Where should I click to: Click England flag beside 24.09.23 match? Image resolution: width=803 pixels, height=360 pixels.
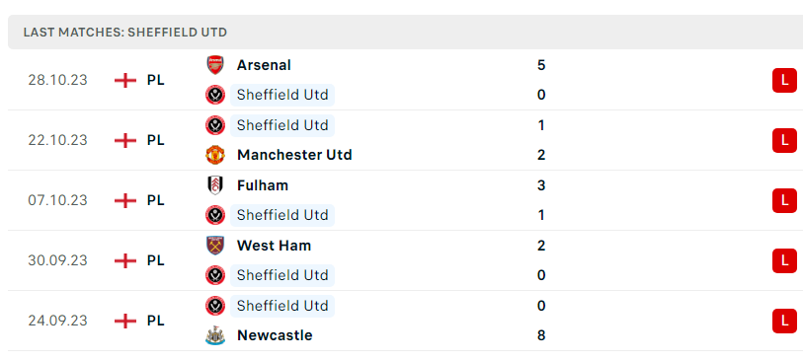tap(125, 321)
